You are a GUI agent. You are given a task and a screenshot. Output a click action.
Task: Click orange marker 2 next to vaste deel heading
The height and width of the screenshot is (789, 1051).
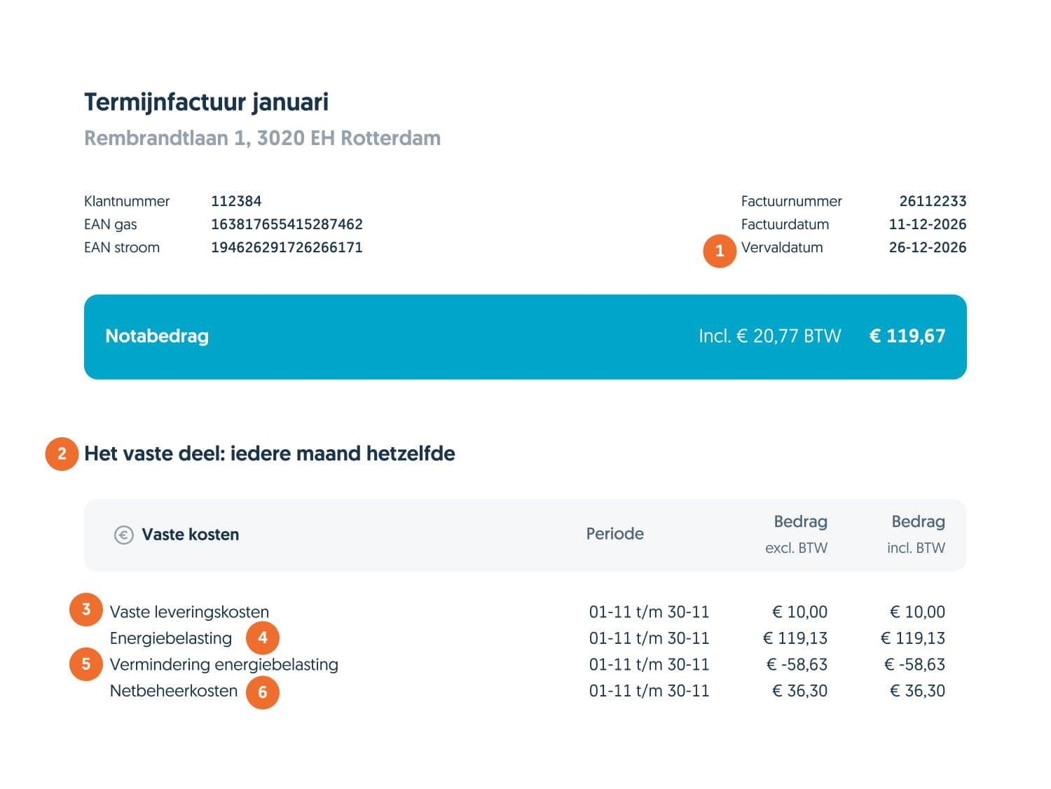coord(62,453)
